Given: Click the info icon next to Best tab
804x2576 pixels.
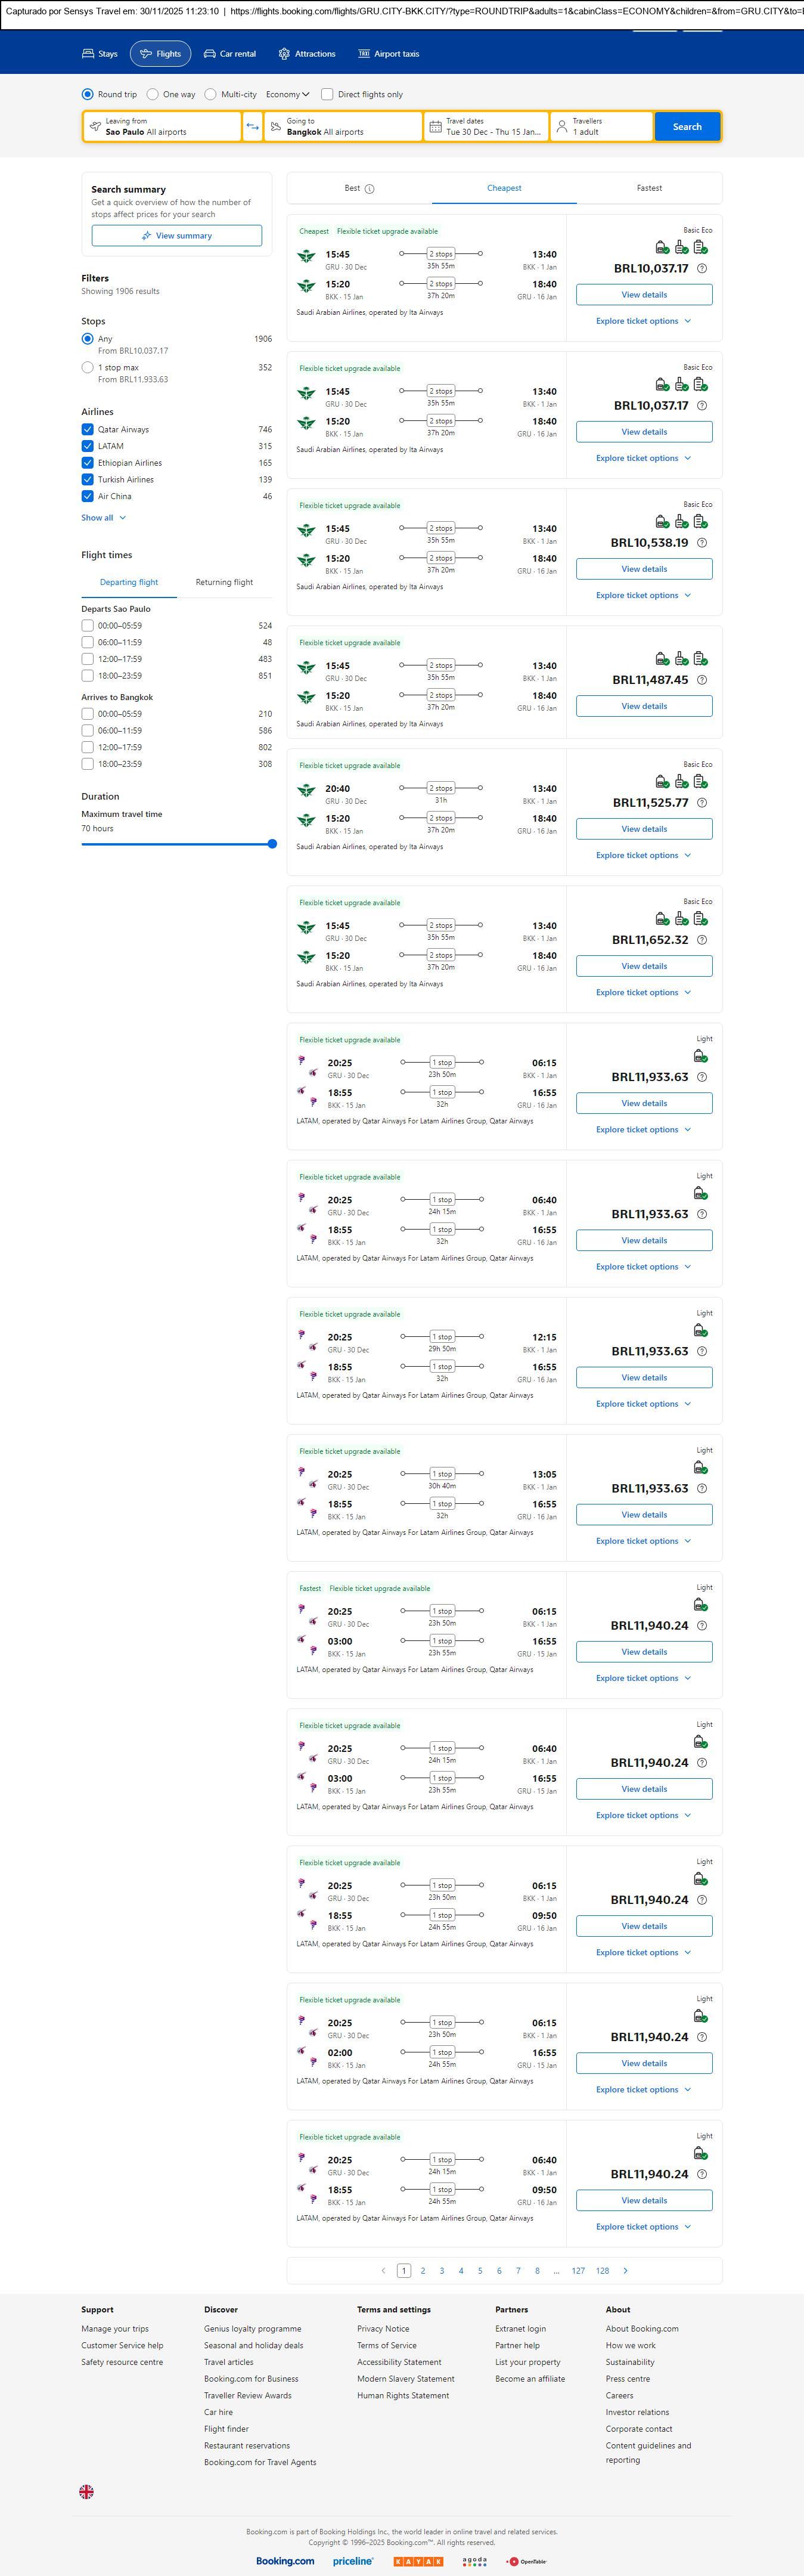Looking at the screenshot, I should point(370,189).
